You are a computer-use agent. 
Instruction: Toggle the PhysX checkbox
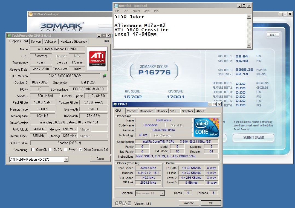pos(65,150)
